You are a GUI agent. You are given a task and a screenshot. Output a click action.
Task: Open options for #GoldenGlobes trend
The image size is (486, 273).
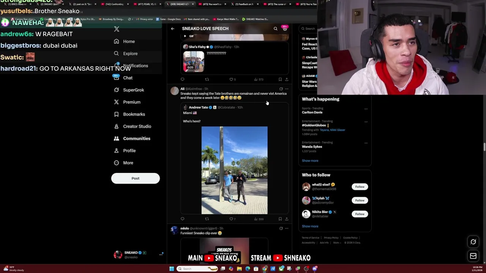366,122
